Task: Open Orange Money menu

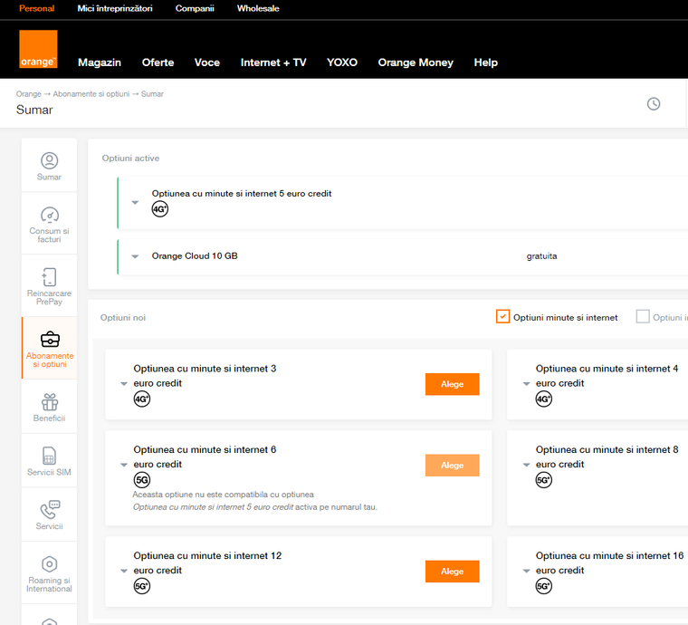Action: (x=416, y=62)
